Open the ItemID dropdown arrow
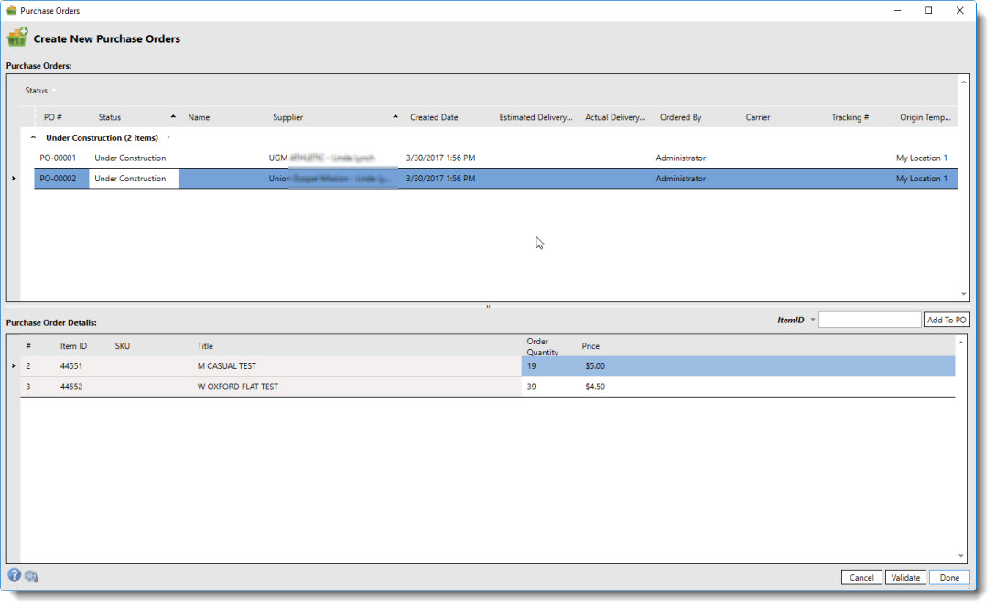 tap(812, 319)
